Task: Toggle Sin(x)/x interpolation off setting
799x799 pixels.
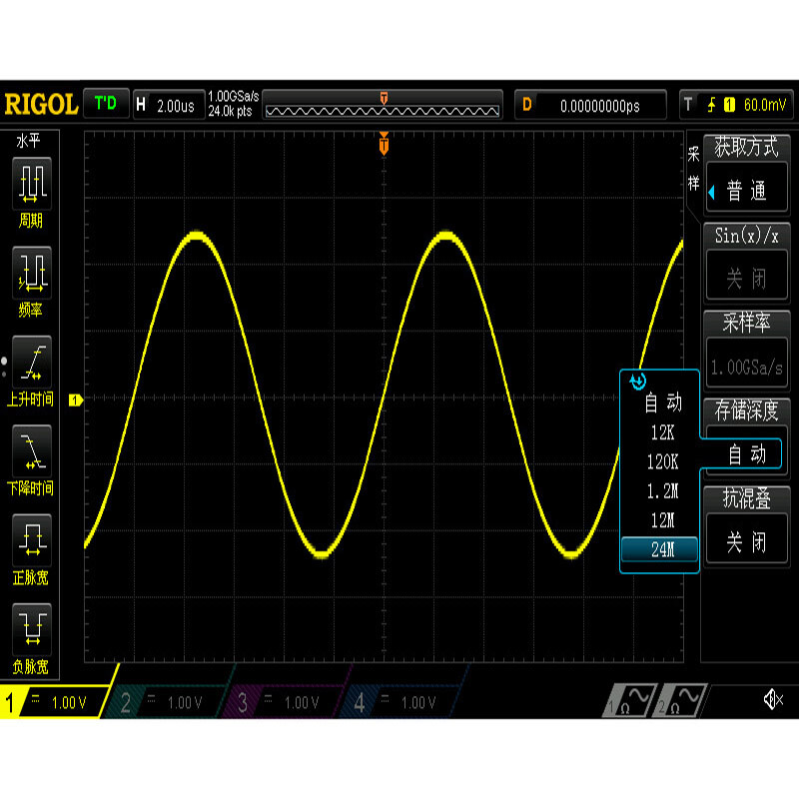Action: (747, 276)
